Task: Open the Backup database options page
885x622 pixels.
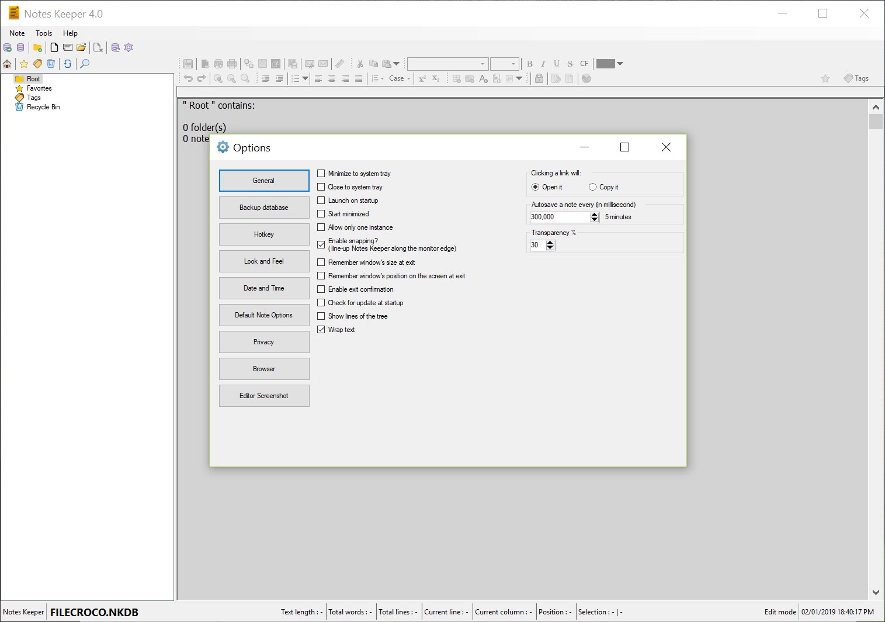Action: click(x=264, y=208)
